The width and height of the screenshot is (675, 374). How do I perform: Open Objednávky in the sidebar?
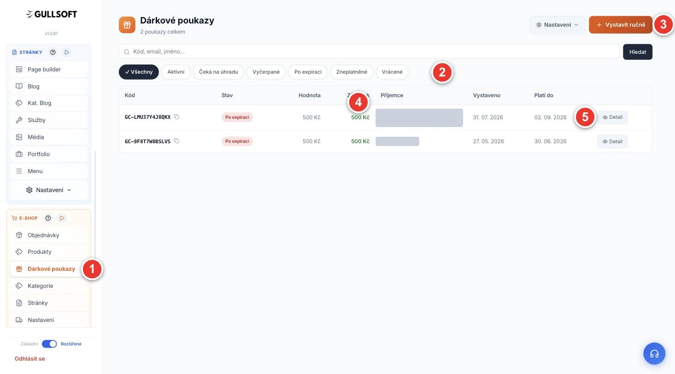(49, 235)
